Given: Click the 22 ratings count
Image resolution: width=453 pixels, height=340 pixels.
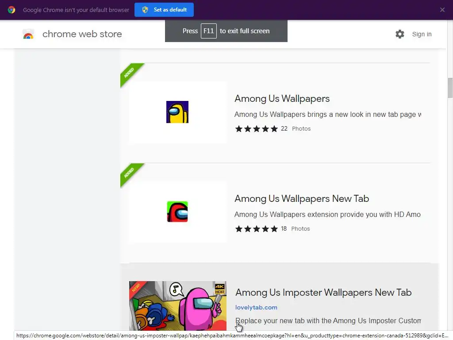Looking at the screenshot, I should coord(284,129).
